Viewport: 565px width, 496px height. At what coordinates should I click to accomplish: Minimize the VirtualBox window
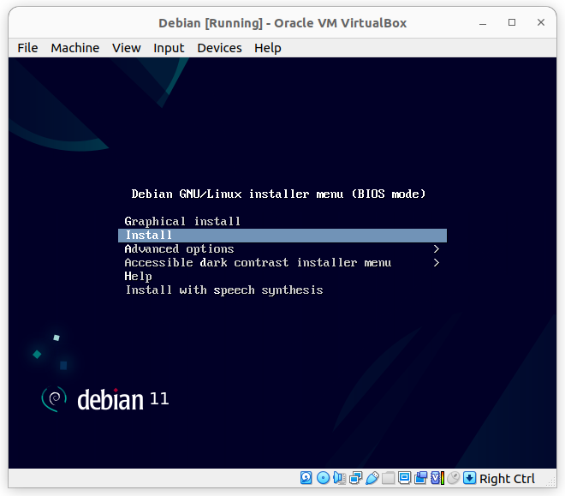[483, 23]
